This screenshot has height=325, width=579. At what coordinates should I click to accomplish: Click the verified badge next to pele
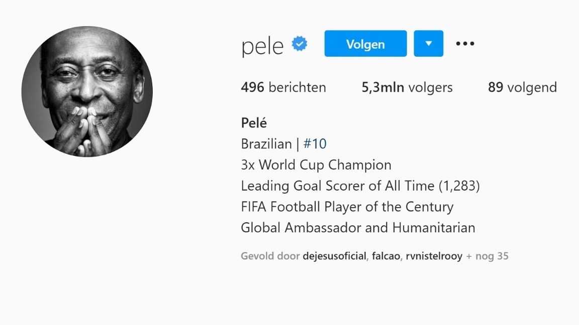point(299,44)
